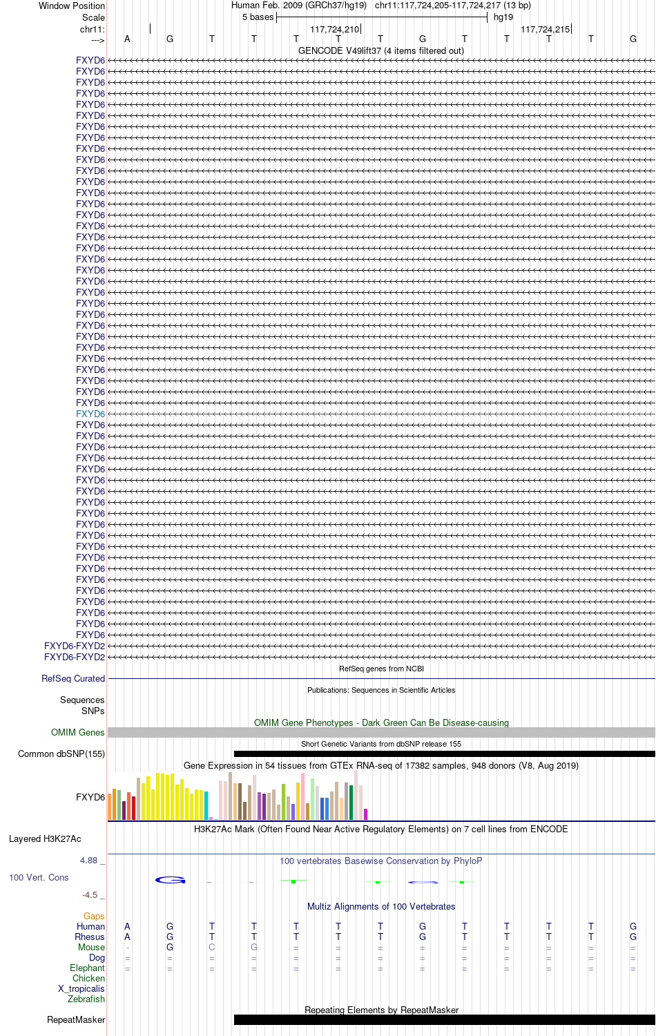Select the Elephant alignment row label
Image resolution: width=656 pixels, height=1036 pixels.
coord(88,968)
